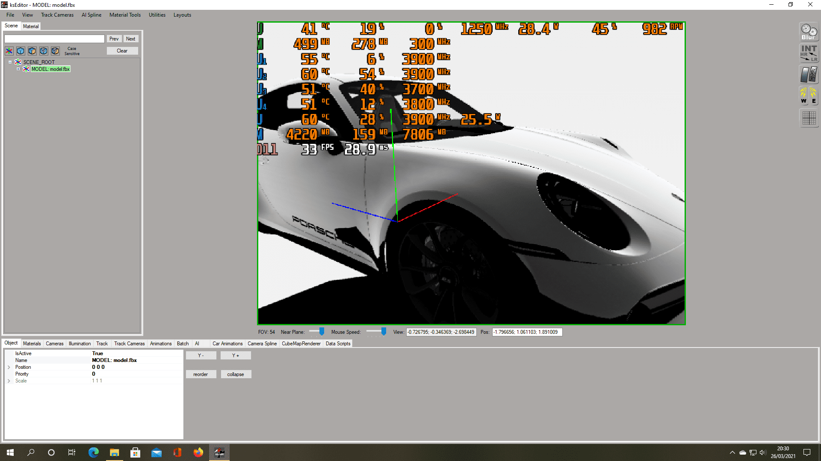Click the E light direction icon
Screen dimensions: 821x461
point(813,96)
